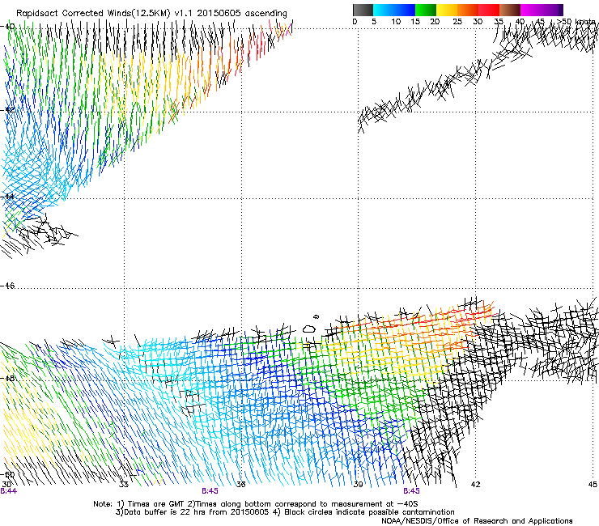Screen dimensions: 599x526
Task: Click the 8:45 time label near longitude 39
Action: [x=411, y=491]
